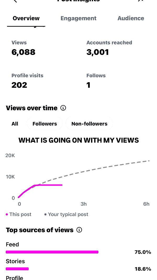Tap the back arrow icon
Screen dimensions: 157x280
point(15,1)
